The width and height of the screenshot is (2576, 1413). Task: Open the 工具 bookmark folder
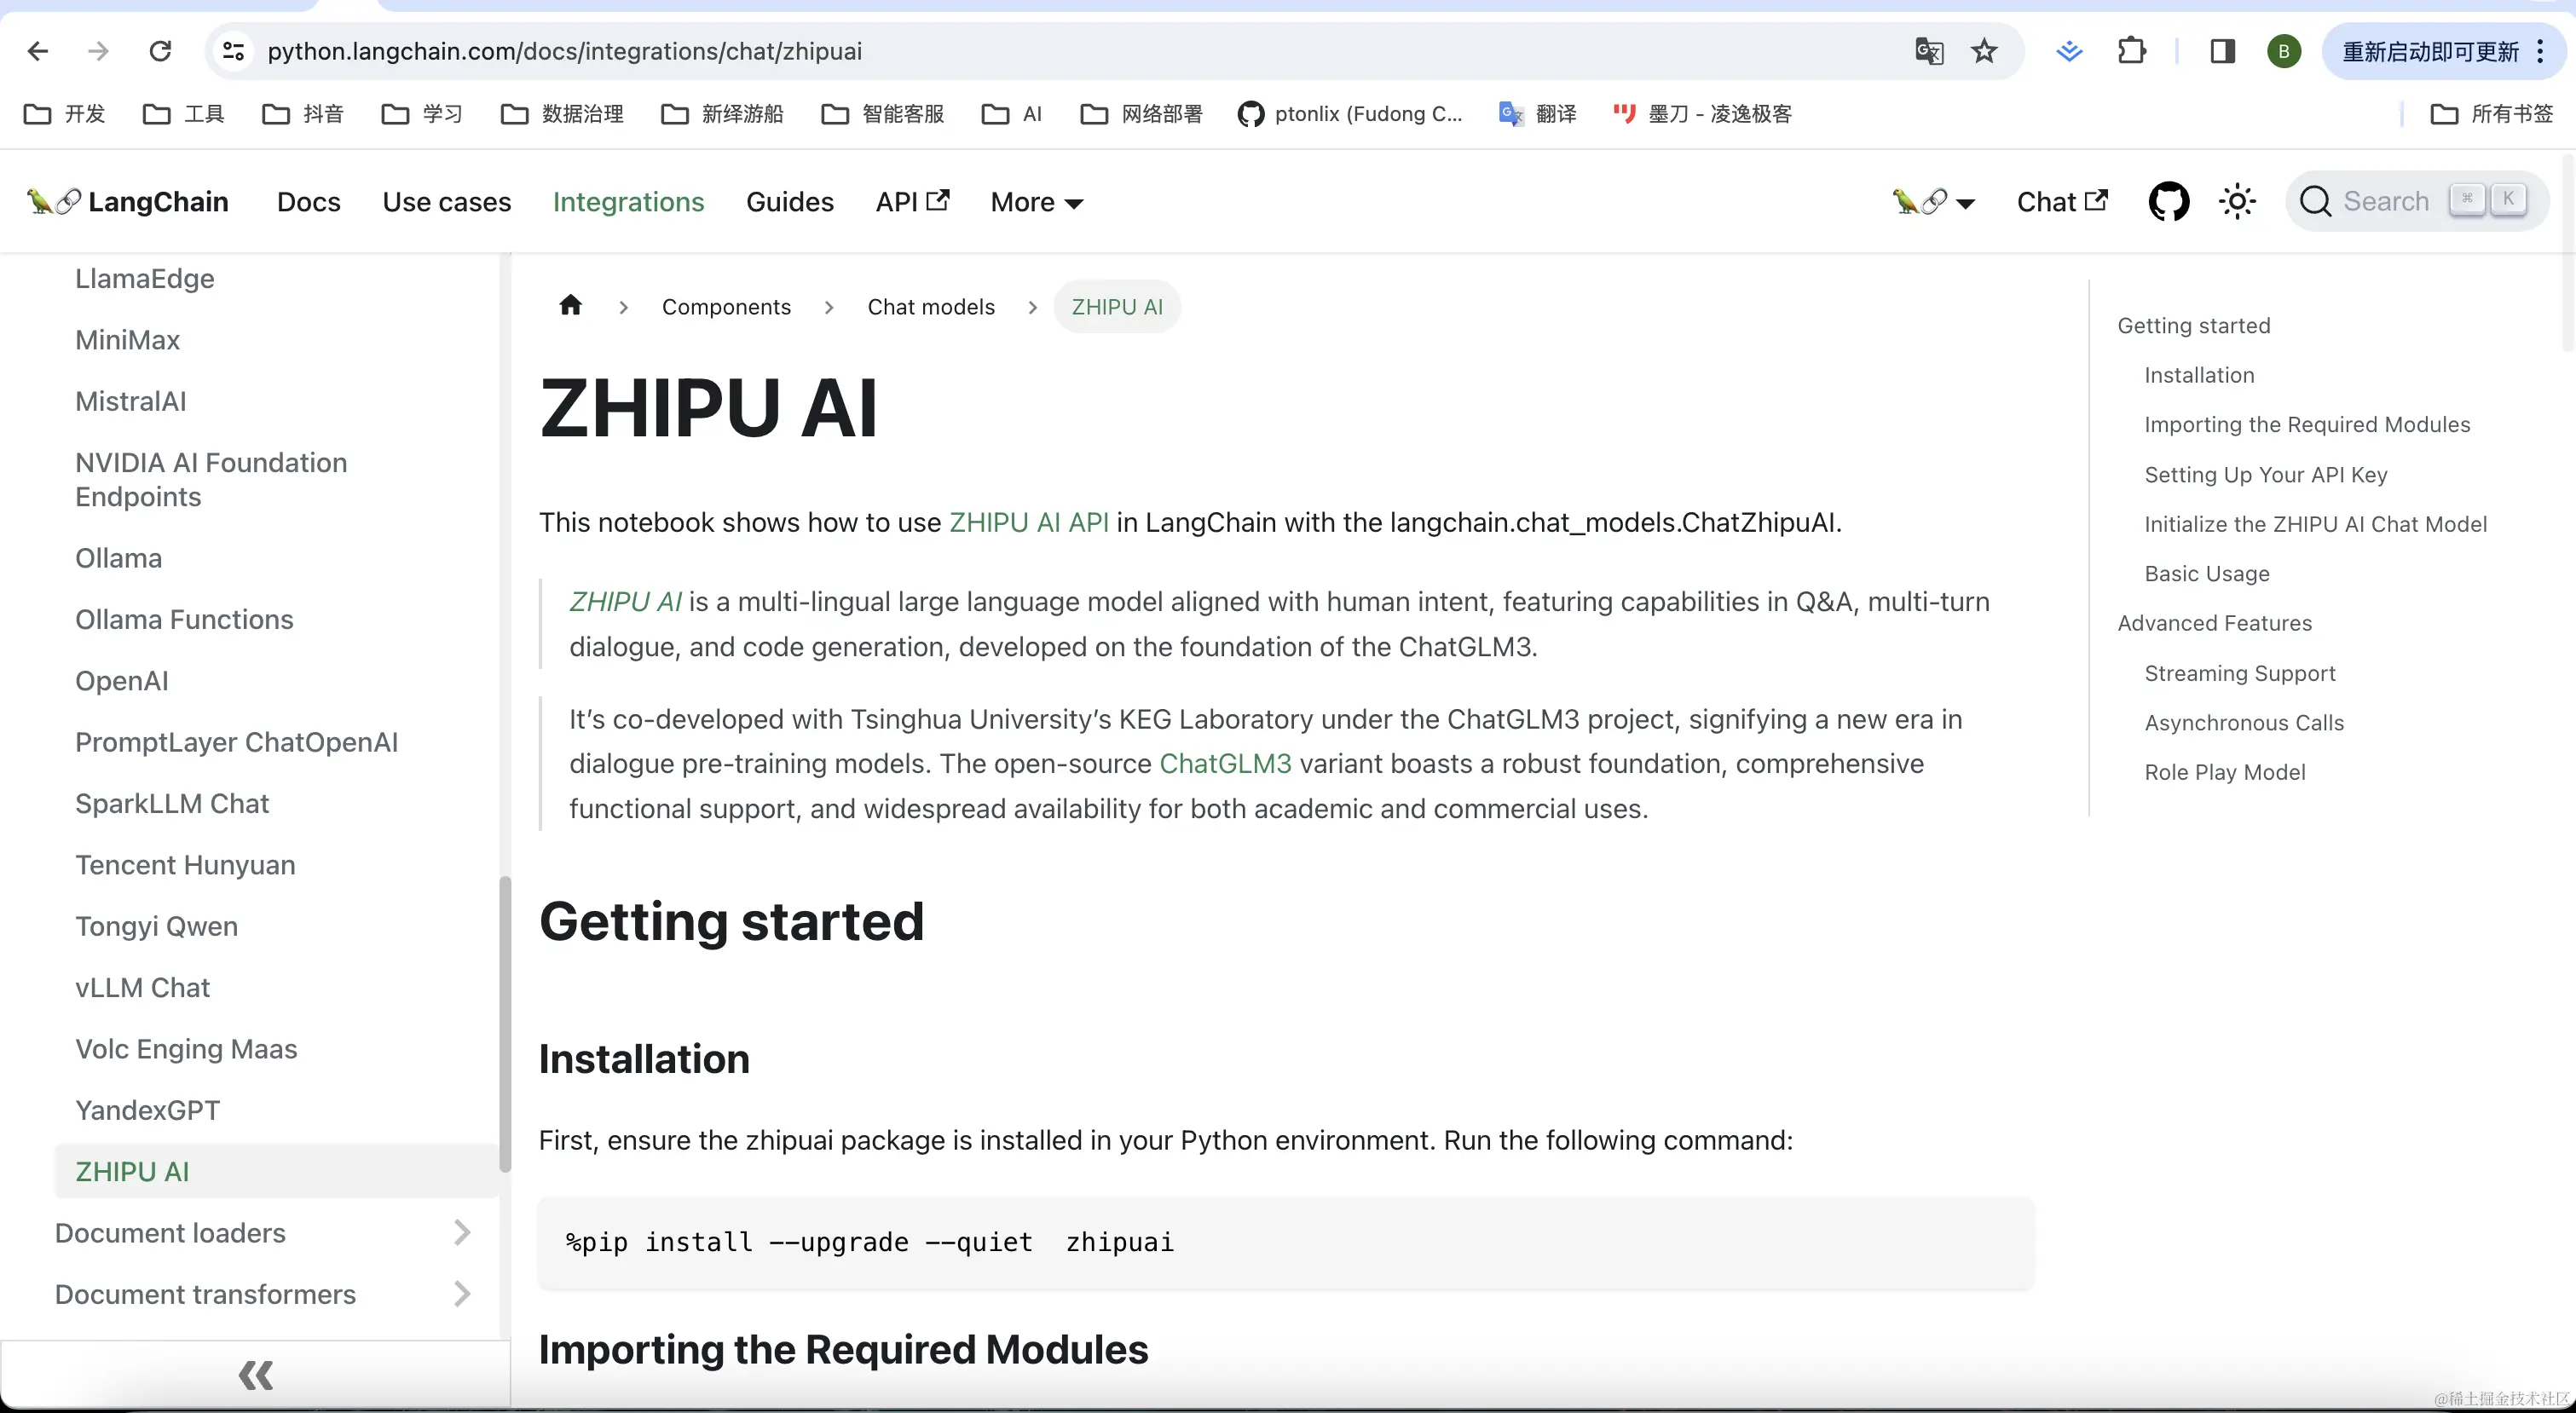pos(184,114)
